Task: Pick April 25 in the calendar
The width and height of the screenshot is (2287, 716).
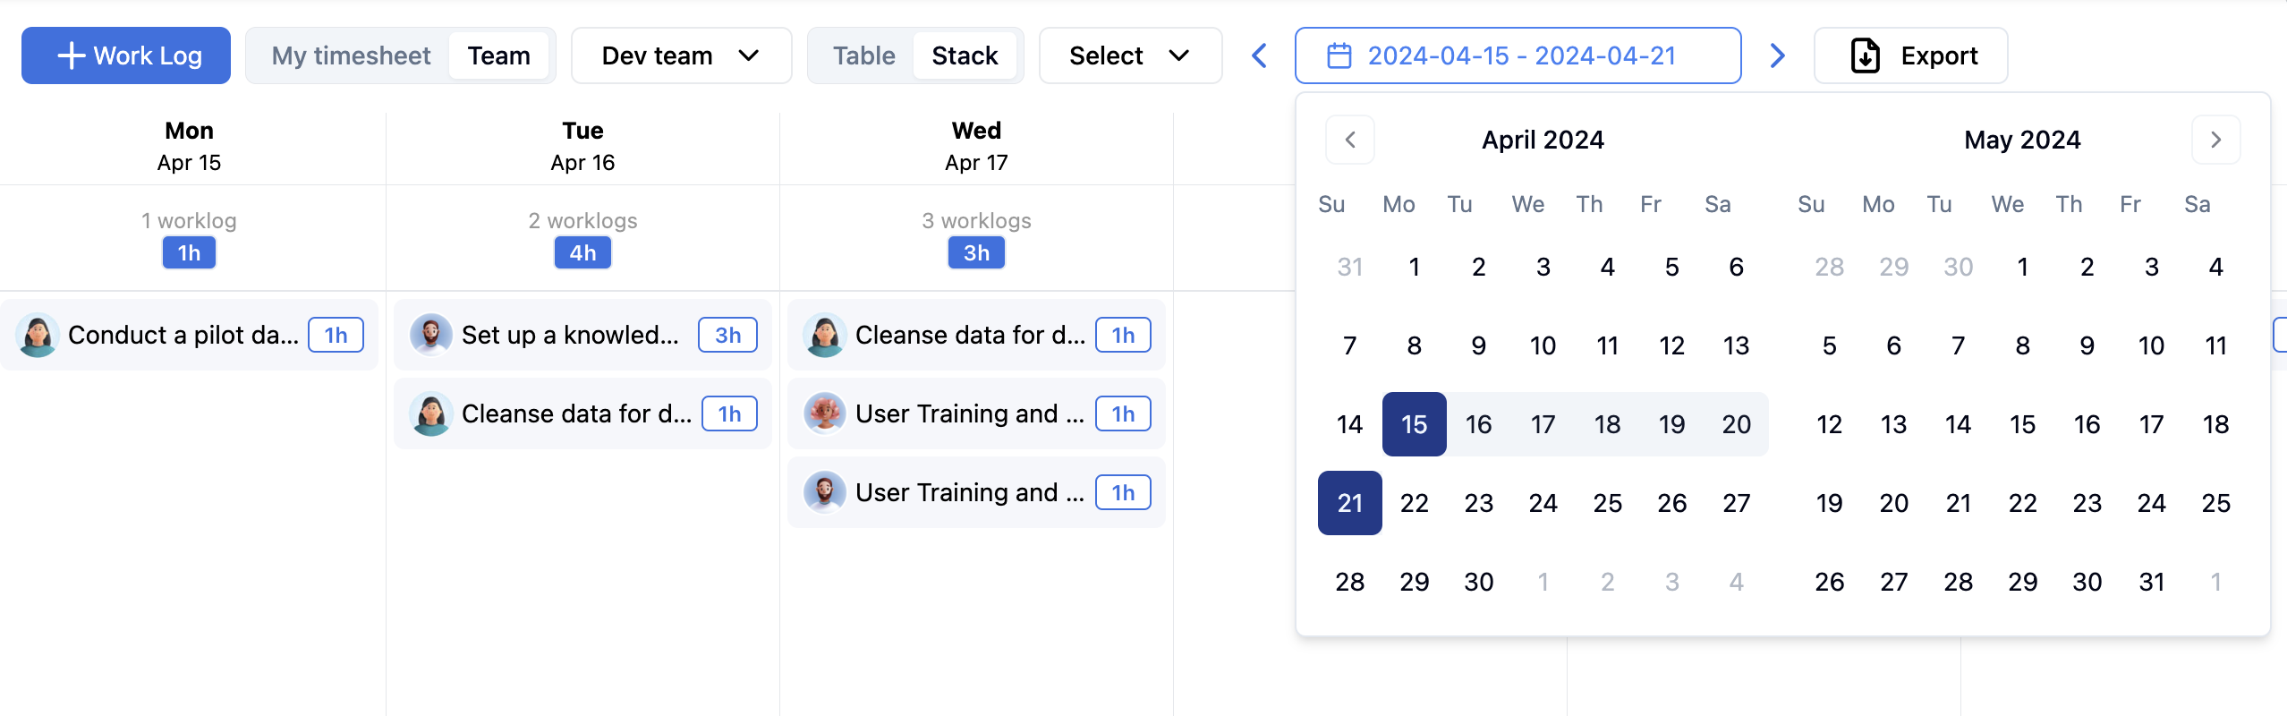Action: [1607, 503]
